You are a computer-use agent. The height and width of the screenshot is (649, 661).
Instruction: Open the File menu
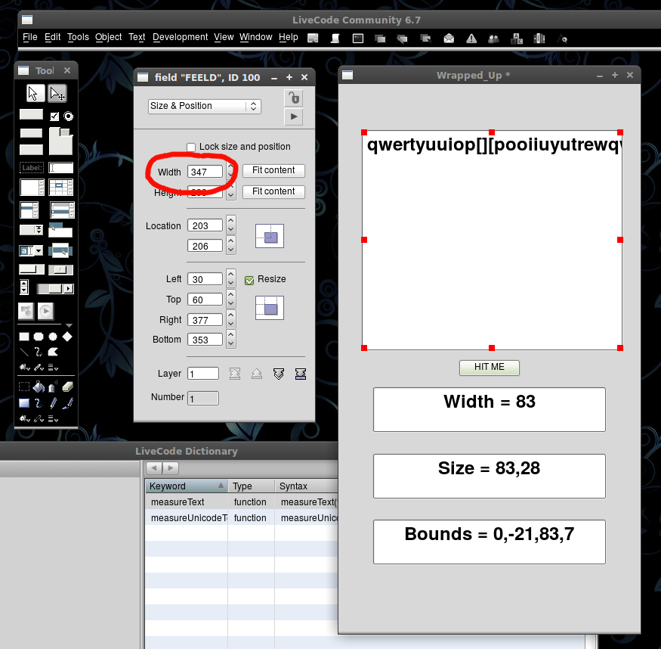[x=30, y=37]
